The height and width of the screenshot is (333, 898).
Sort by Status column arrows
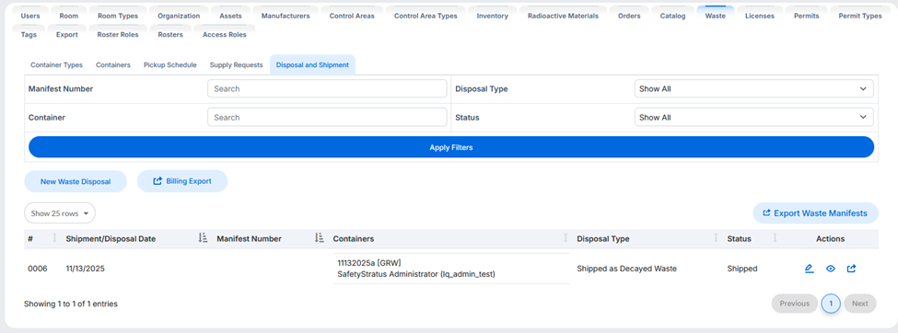tap(775, 238)
